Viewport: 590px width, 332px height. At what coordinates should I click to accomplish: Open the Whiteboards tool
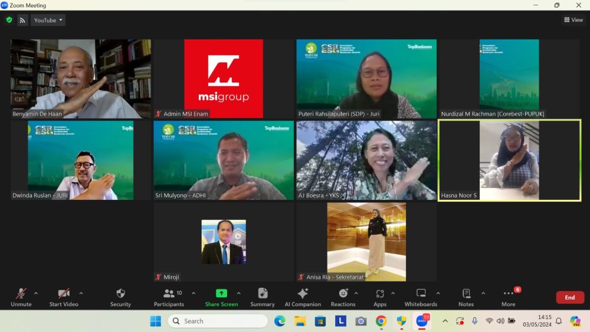click(421, 297)
